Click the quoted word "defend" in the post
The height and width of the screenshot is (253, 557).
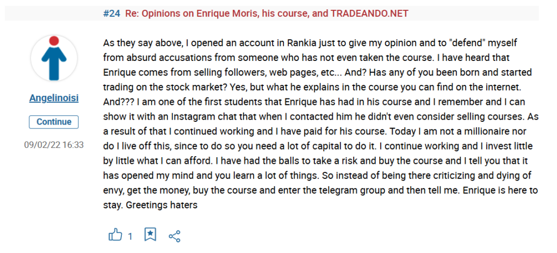click(471, 44)
